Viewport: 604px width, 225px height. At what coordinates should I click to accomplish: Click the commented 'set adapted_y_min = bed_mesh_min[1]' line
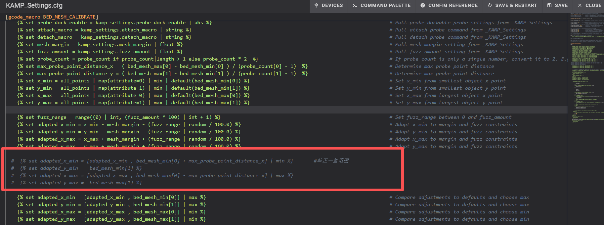(81, 168)
